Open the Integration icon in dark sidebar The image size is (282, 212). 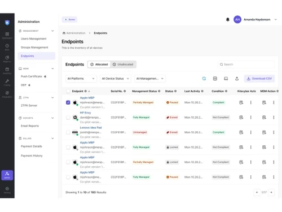(x=7, y=93)
